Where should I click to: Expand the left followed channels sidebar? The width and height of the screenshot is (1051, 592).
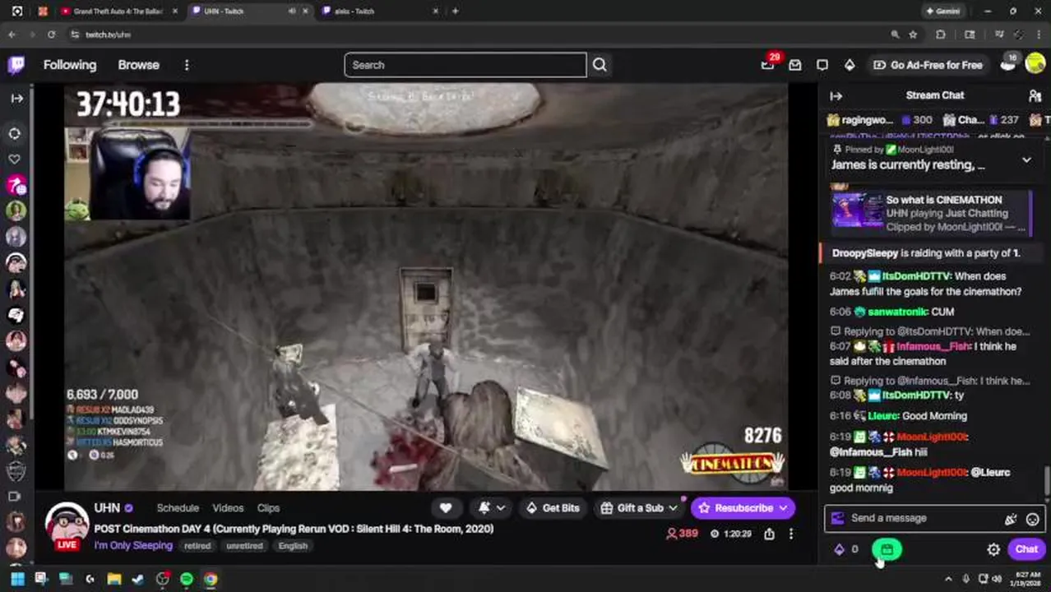click(x=16, y=98)
